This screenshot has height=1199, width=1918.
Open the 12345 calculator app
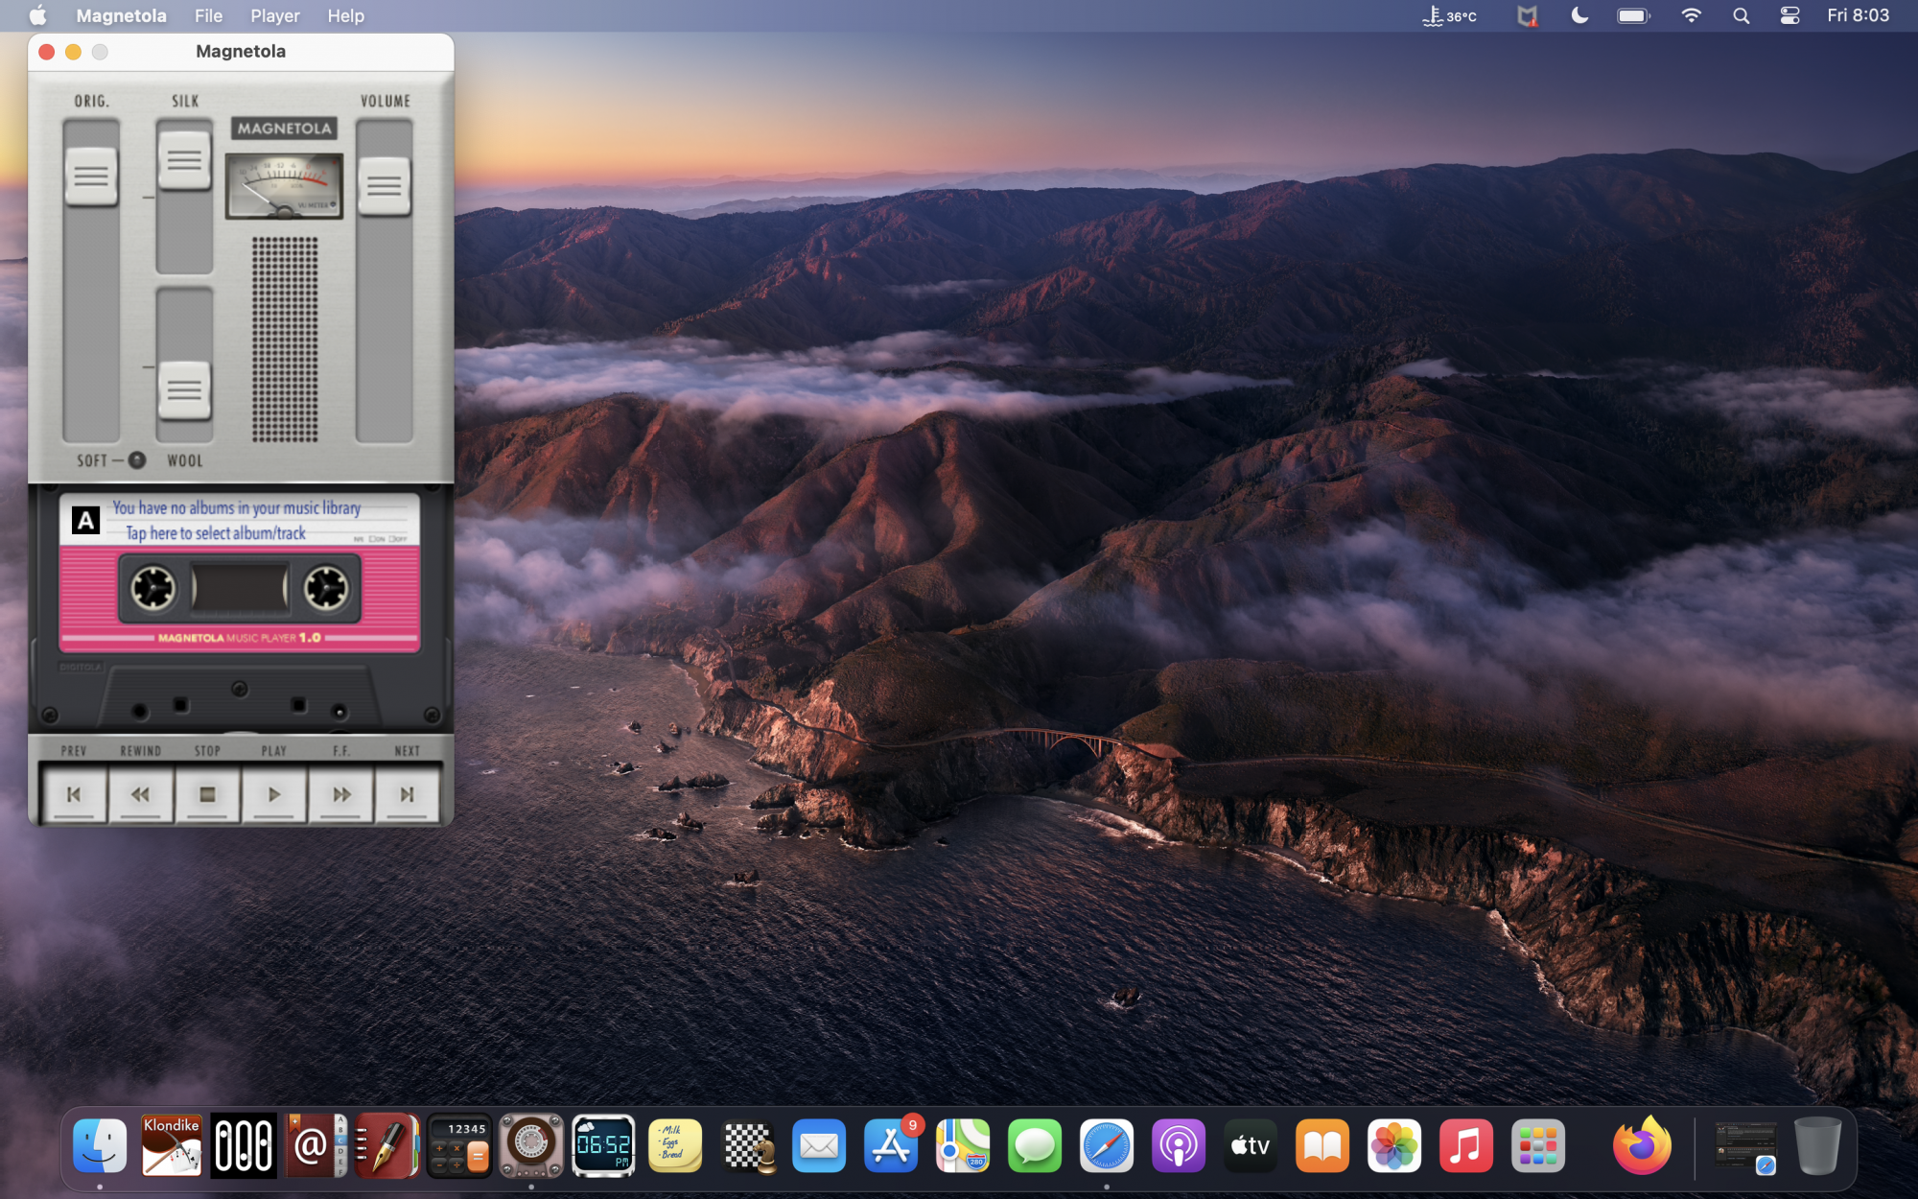[459, 1145]
